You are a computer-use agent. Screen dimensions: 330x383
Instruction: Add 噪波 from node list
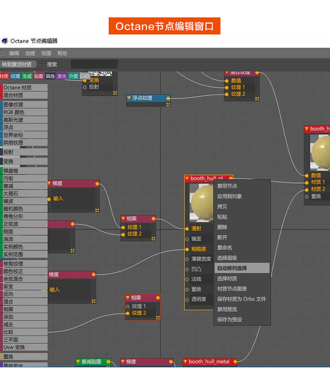coord(24,201)
